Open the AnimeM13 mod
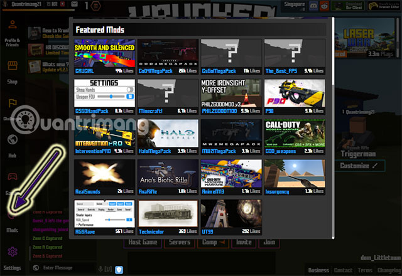 [231, 177]
